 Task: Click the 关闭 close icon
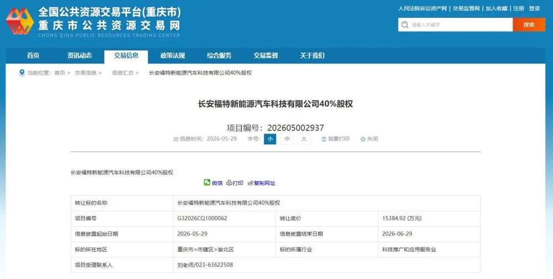coord(363,139)
